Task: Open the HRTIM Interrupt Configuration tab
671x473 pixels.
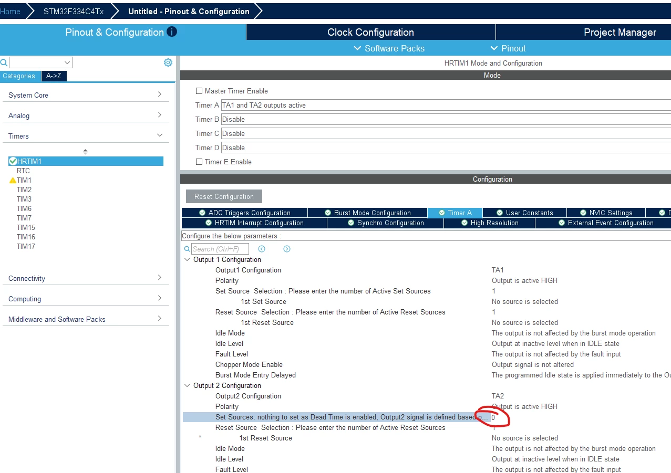Action: (254, 223)
